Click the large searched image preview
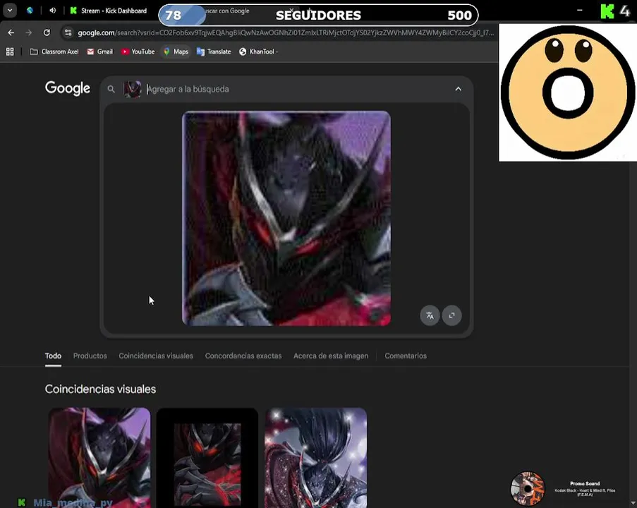The image size is (637, 508). coord(286,218)
